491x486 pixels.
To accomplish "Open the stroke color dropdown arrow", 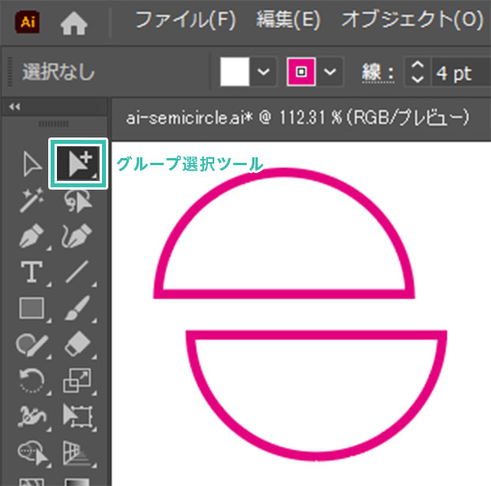I will point(330,73).
